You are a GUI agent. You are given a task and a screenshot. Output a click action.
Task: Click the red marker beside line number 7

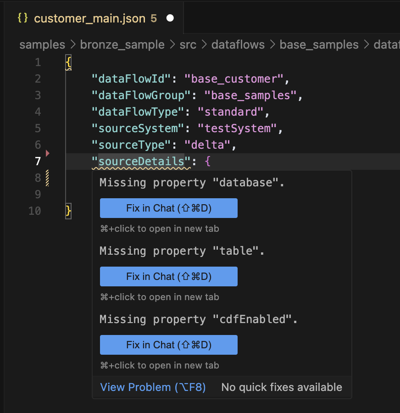tap(47, 153)
